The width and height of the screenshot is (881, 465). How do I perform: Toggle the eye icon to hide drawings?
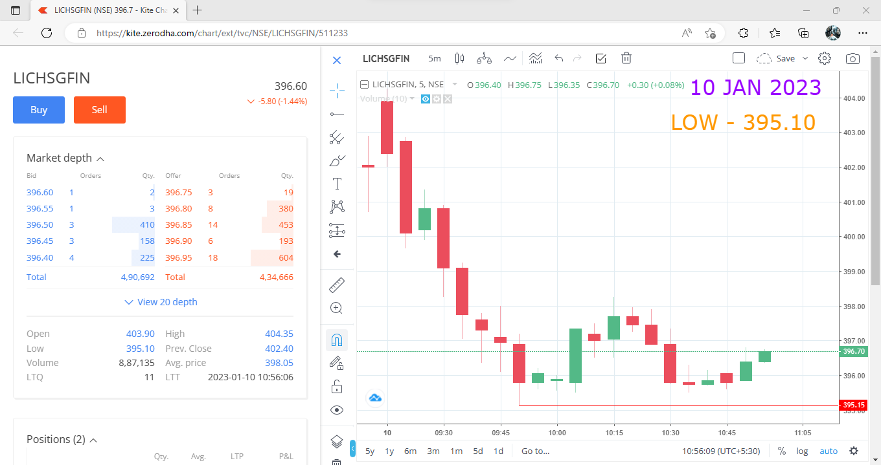pos(337,409)
